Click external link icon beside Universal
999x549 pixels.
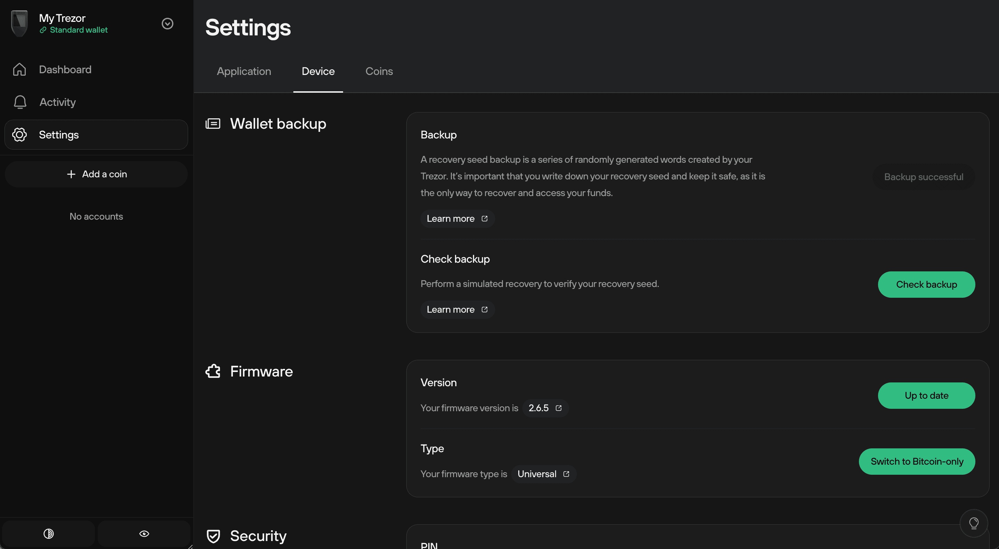[x=566, y=474]
